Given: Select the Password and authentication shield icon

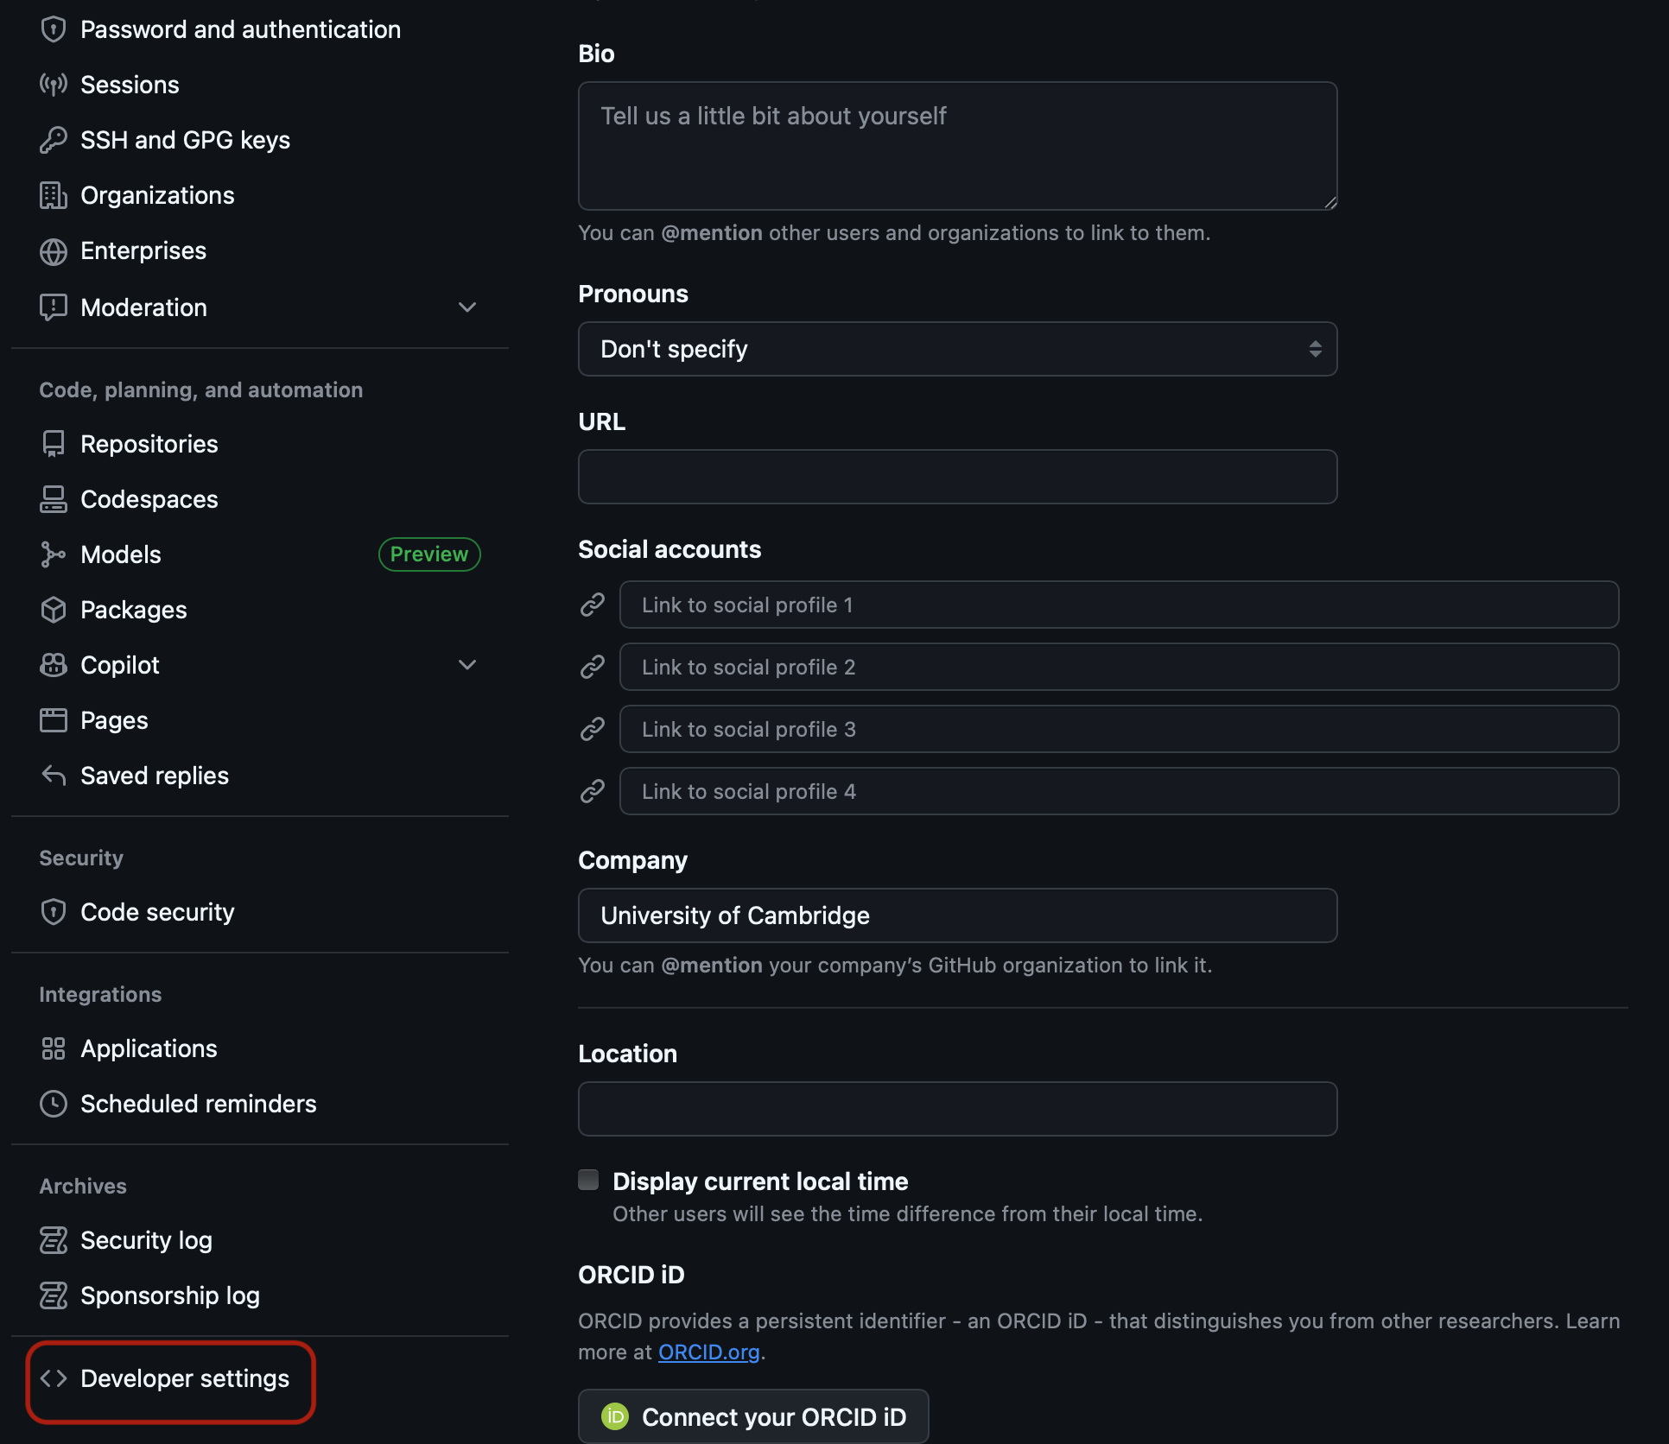Looking at the screenshot, I should point(54,28).
